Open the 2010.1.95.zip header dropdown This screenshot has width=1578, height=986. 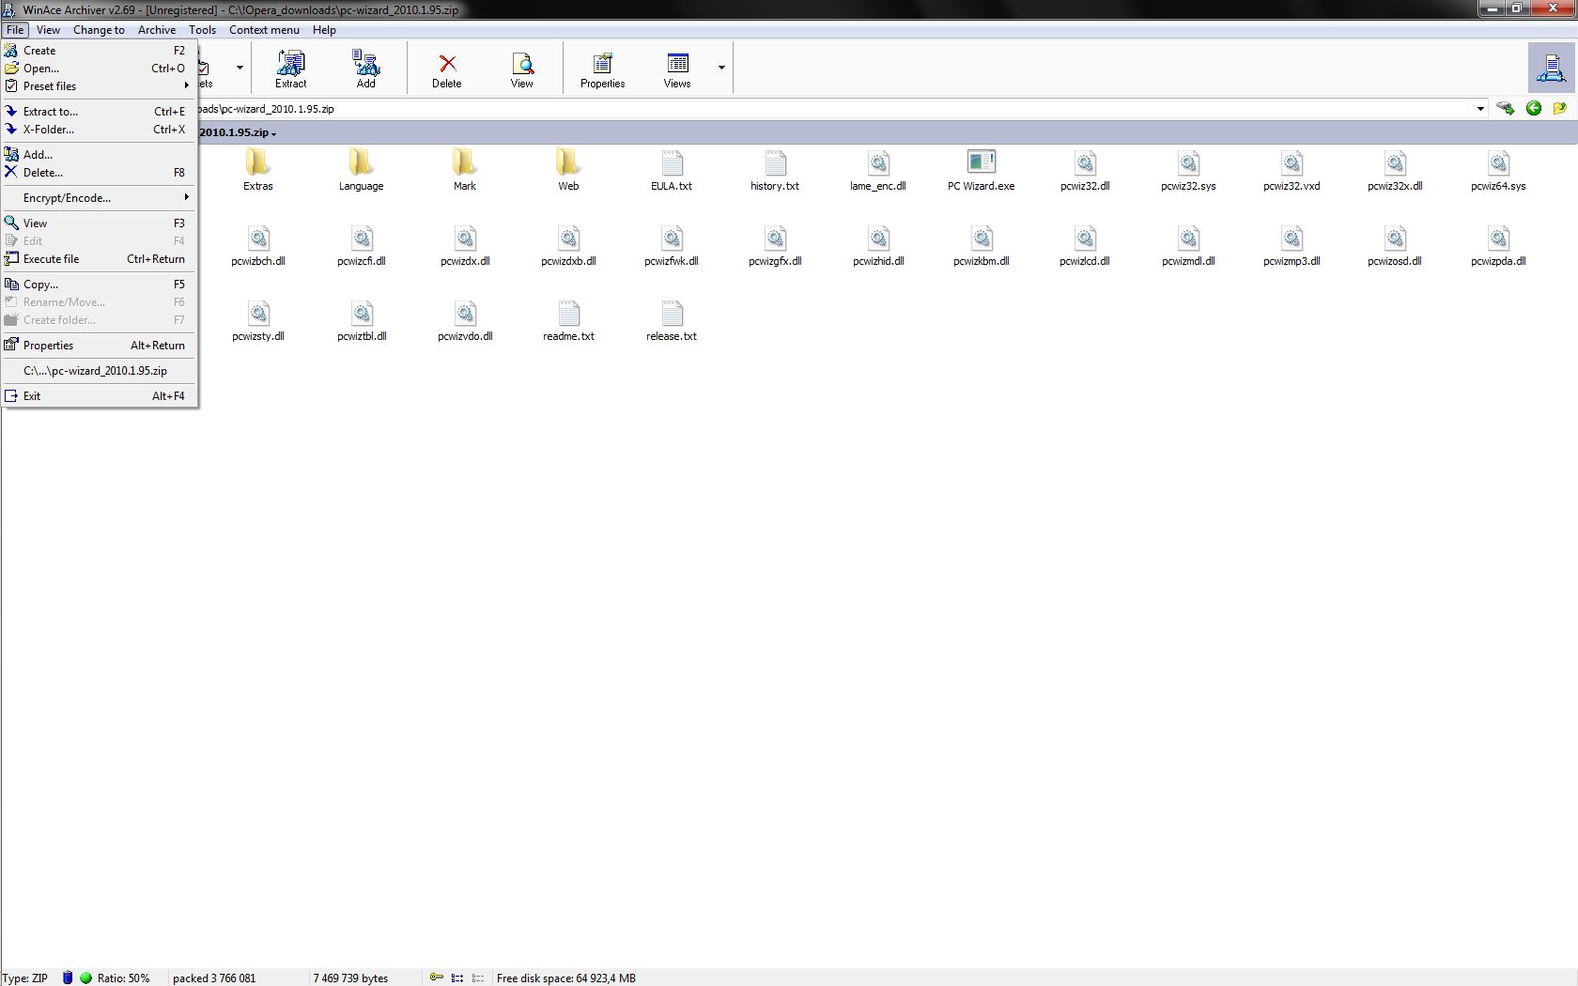click(273, 133)
